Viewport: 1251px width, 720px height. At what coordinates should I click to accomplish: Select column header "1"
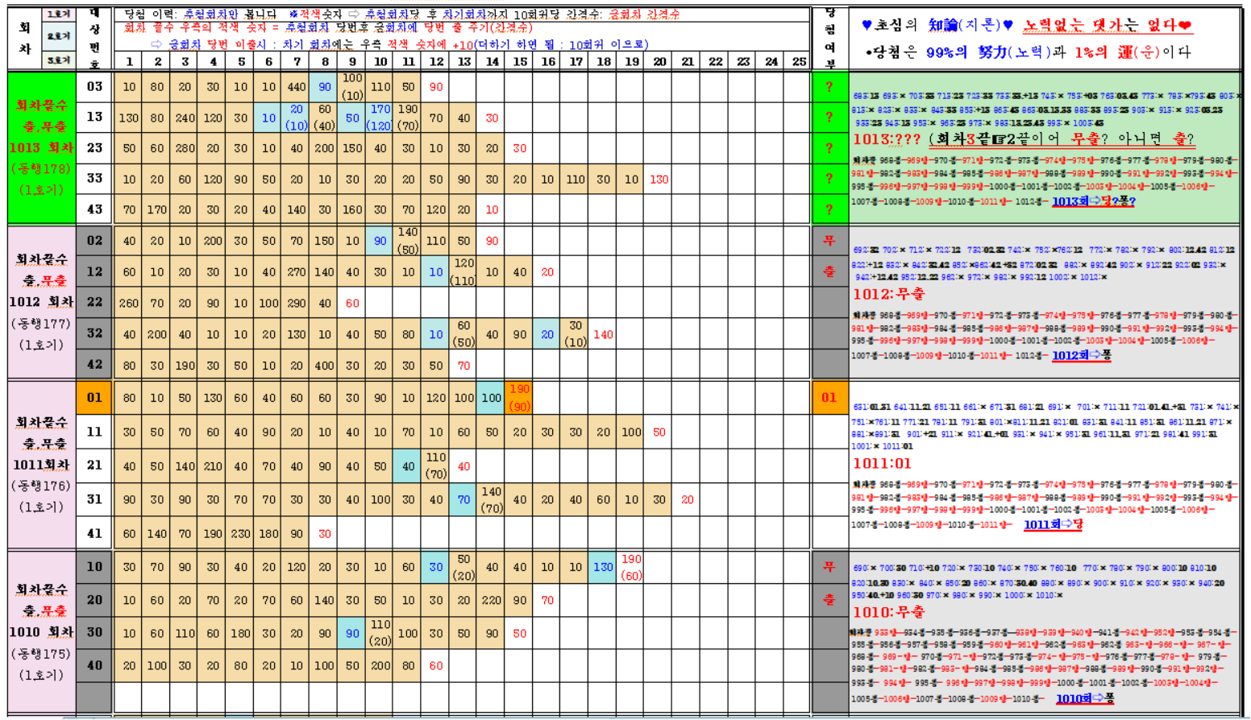(129, 61)
